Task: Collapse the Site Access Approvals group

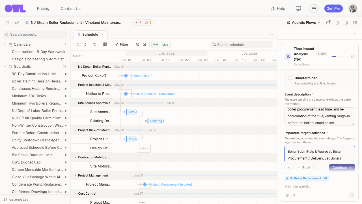Action: click(x=76, y=103)
